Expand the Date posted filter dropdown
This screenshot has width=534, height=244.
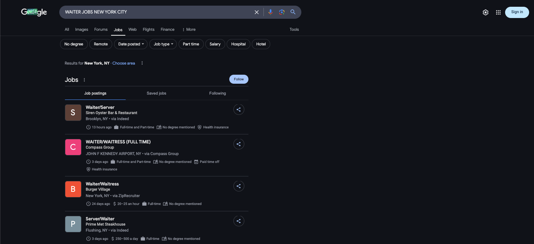tap(131, 44)
